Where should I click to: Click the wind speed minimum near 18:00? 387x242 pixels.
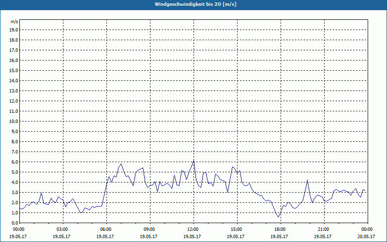pos(279,217)
